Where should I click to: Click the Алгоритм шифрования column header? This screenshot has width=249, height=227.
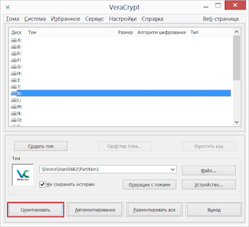coord(161,32)
